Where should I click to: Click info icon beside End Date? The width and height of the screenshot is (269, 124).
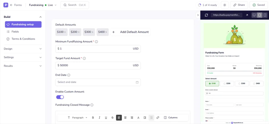[69, 75]
